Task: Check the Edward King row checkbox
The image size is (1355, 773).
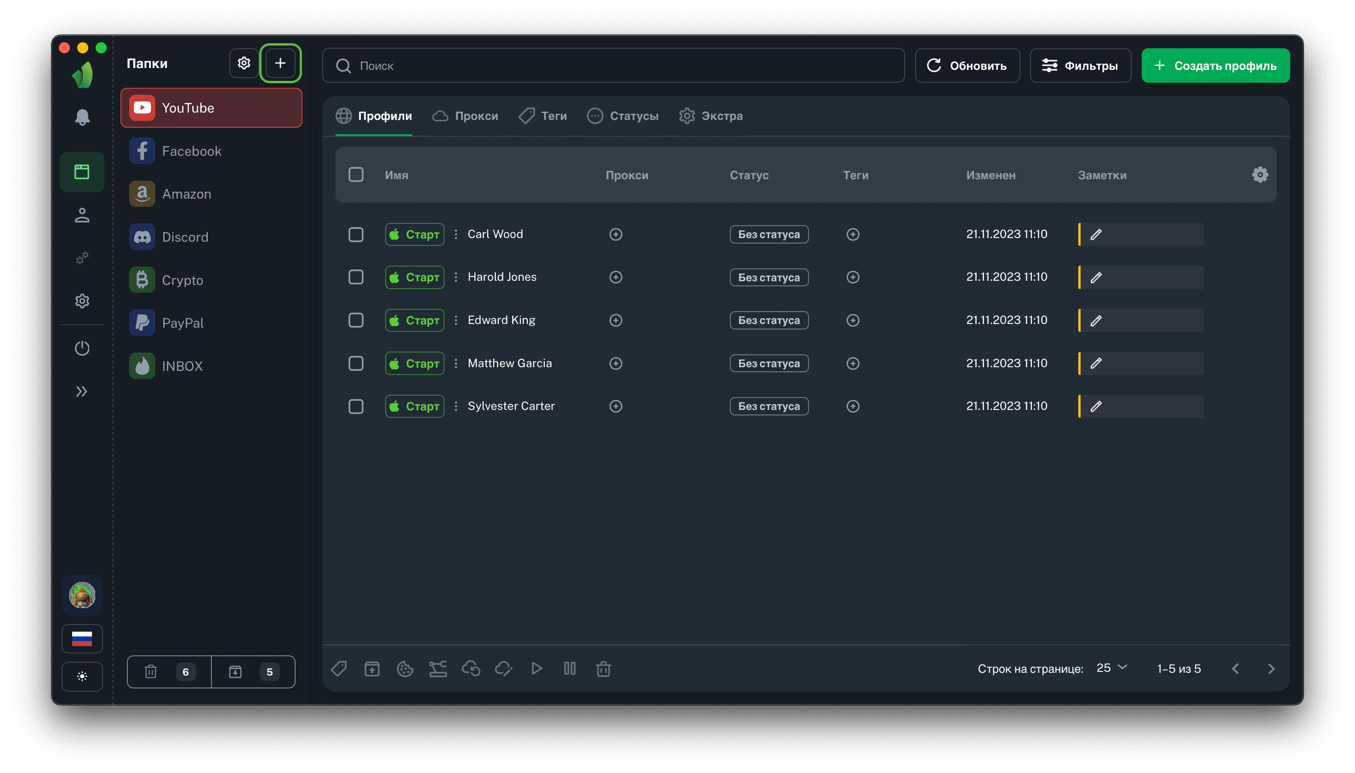Action: point(356,321)
